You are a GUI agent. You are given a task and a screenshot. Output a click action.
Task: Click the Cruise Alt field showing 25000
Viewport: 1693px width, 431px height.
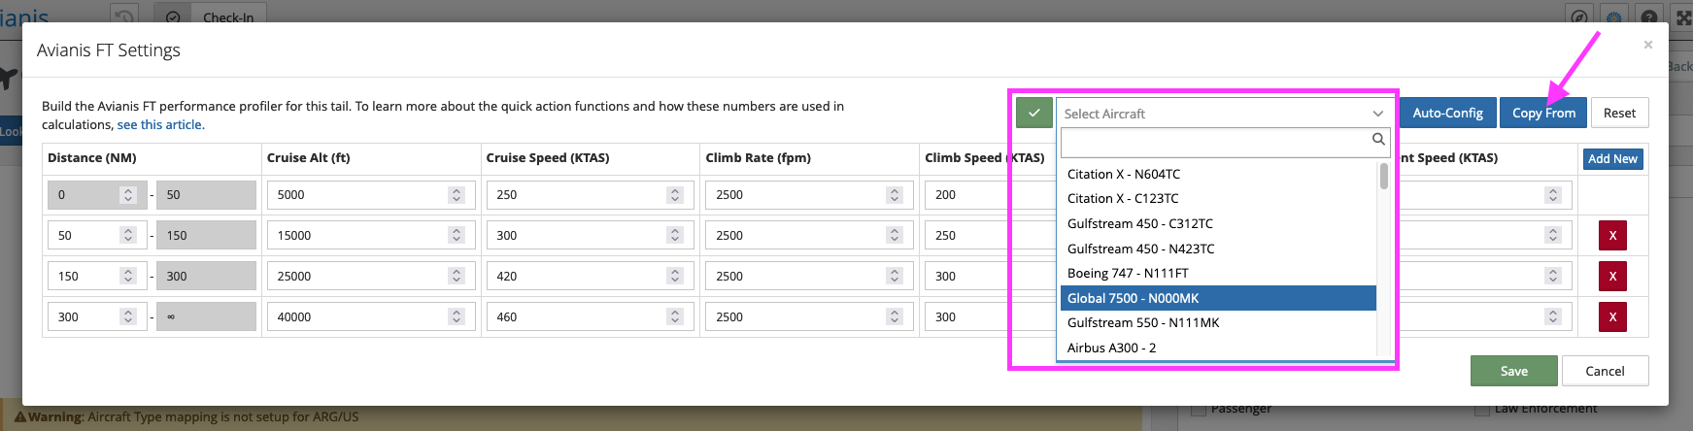point(371,276)
